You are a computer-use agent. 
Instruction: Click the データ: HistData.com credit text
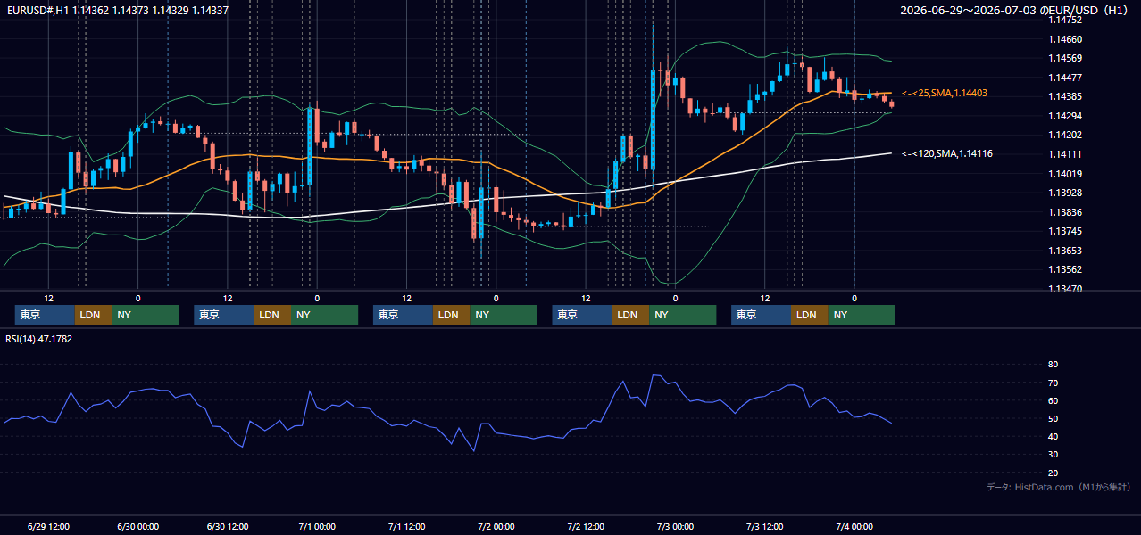[x=1059, y=487]
